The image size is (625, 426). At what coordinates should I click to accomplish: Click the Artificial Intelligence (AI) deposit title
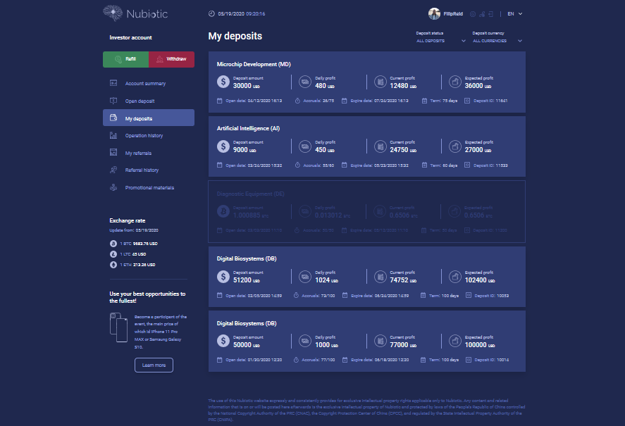click(x=248, y=128)
